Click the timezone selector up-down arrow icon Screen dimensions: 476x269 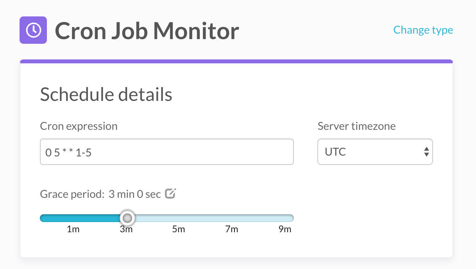[426, 152]
